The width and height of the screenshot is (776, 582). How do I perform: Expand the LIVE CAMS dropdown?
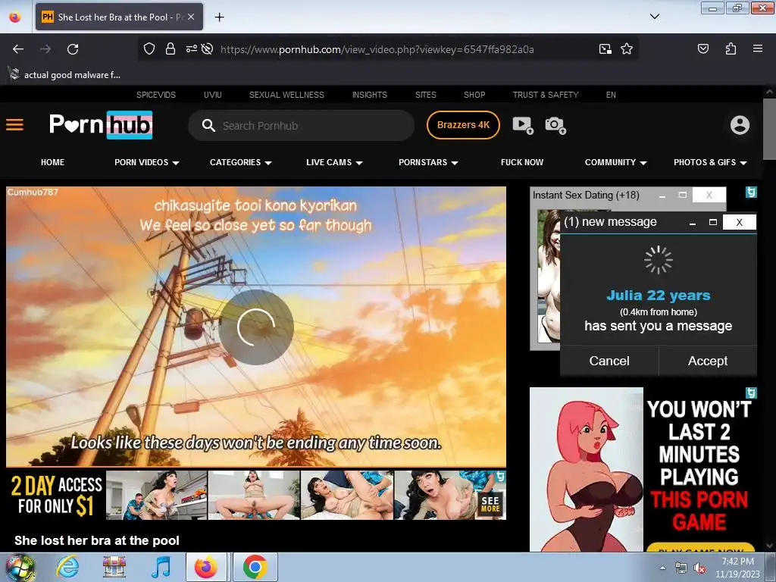[x=334, y=162]
